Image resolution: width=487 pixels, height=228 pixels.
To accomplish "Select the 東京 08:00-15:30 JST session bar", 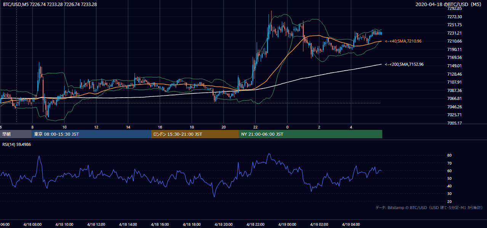I will pos(92,134).
